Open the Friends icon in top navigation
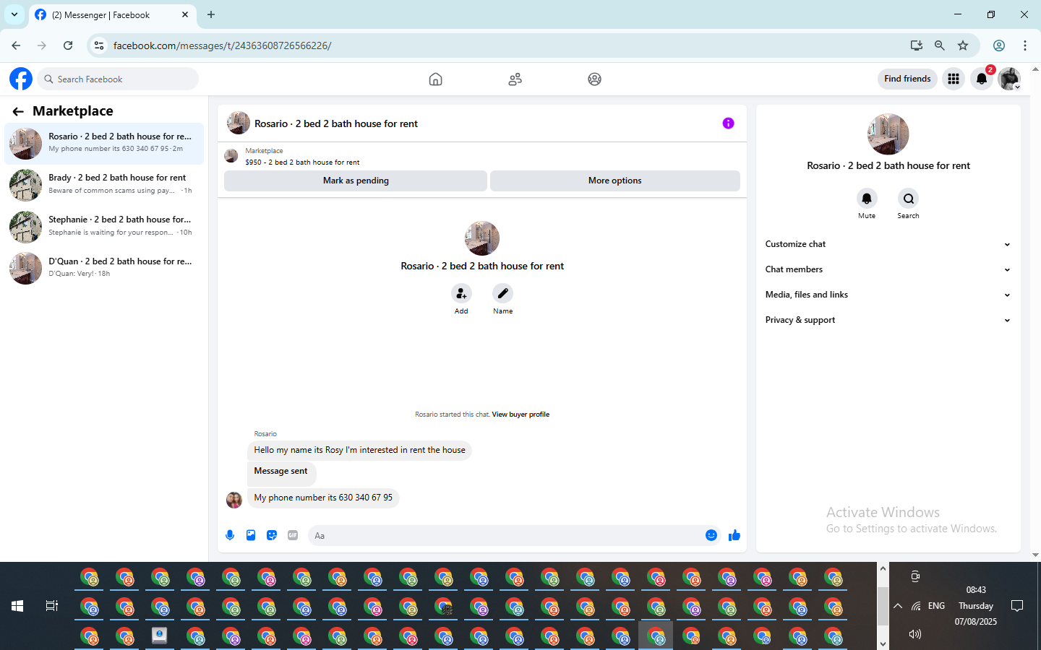Image resolution: width=1041 pixels, height=650 pixels. tap(515, 79)
